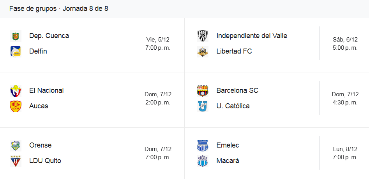Open match scheduled Vie, 5/12 7:00 p. m.
Viewport: 369px width, 179px height.
coord(158,43)
